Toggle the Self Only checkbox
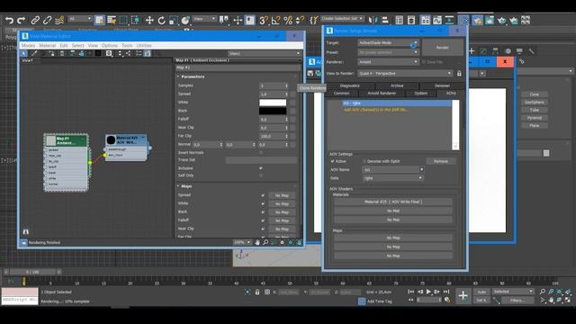The image size is (576, 324). 261,175
